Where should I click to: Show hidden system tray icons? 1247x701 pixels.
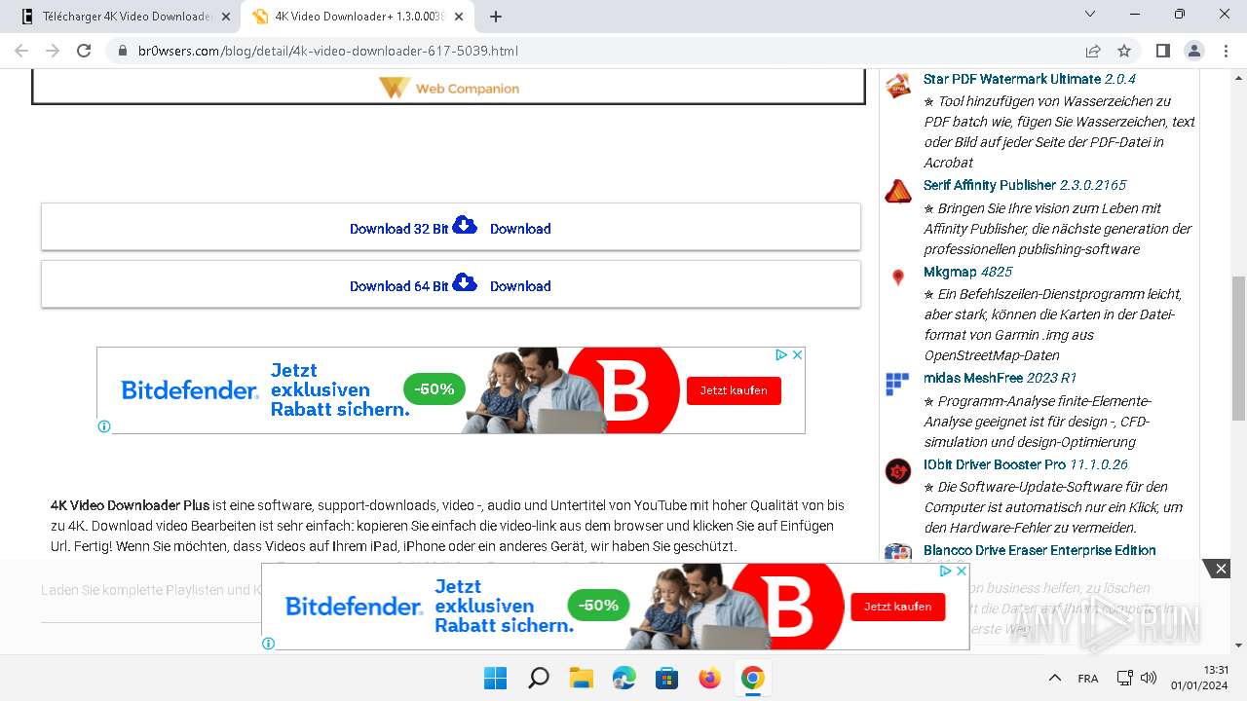1055,678
